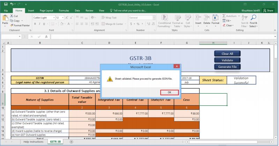Open the font size dropdown
Image resolution: width=279 pixels, height=146 pixels.
coord(63,17)
